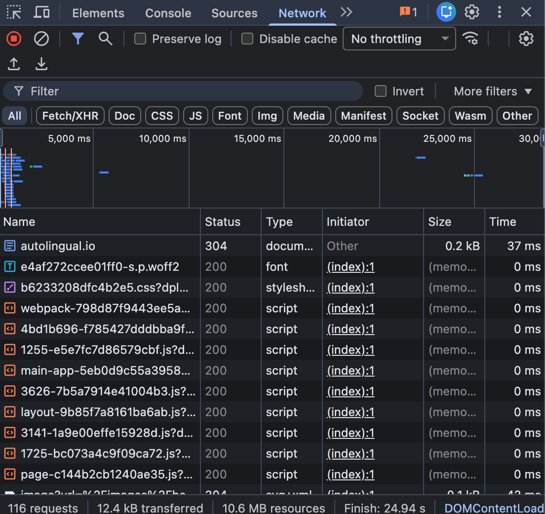The height and width of the screenshot is (514, 545).
Task: Toggle the device toolbar icon
Action: [41, 12]
